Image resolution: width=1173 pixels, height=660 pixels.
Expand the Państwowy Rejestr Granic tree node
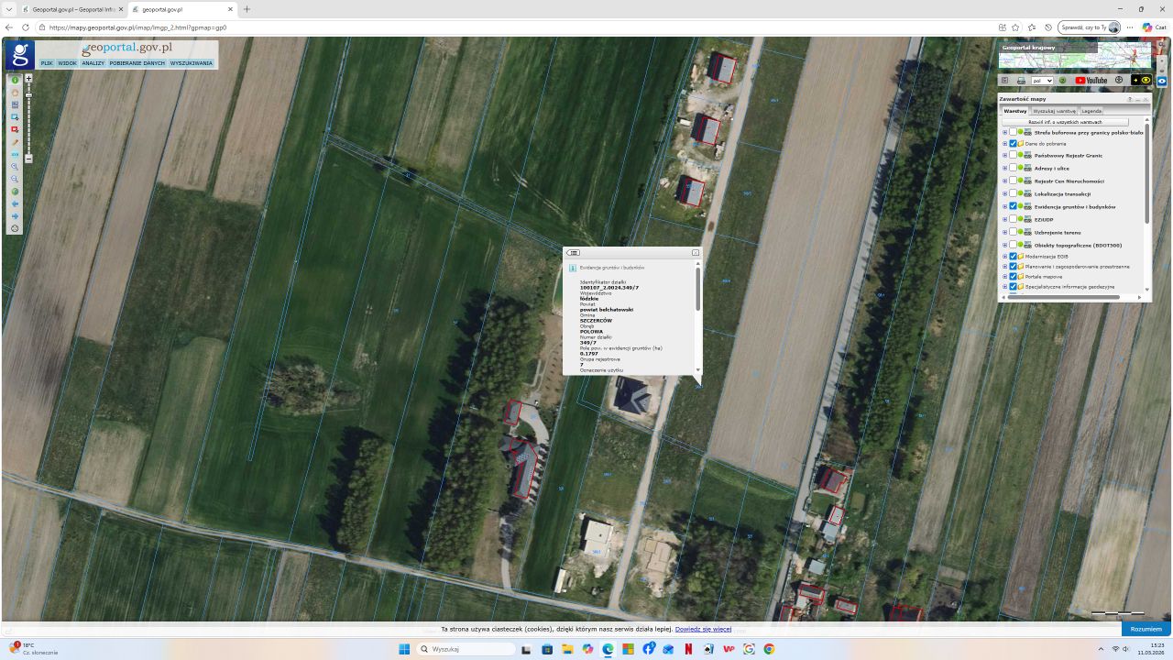[1004, 156]
